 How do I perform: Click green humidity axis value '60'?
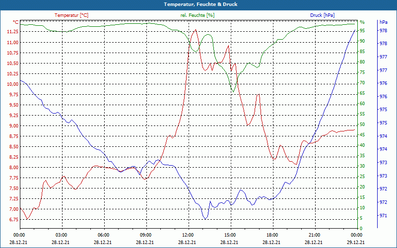click(x=362, y=104)
